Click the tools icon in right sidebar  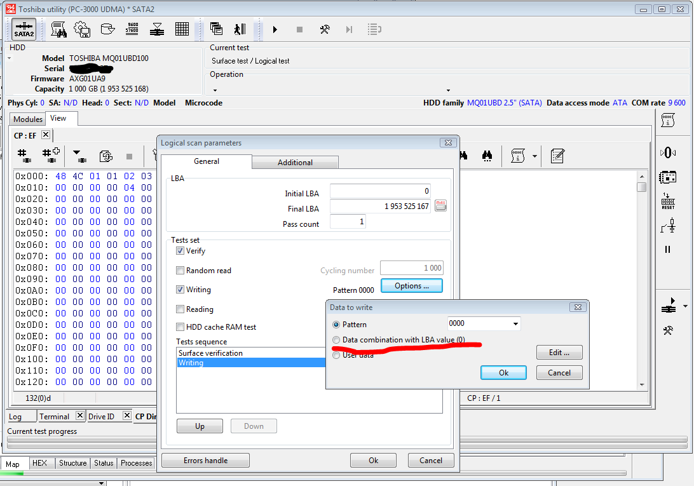[668, 330]
